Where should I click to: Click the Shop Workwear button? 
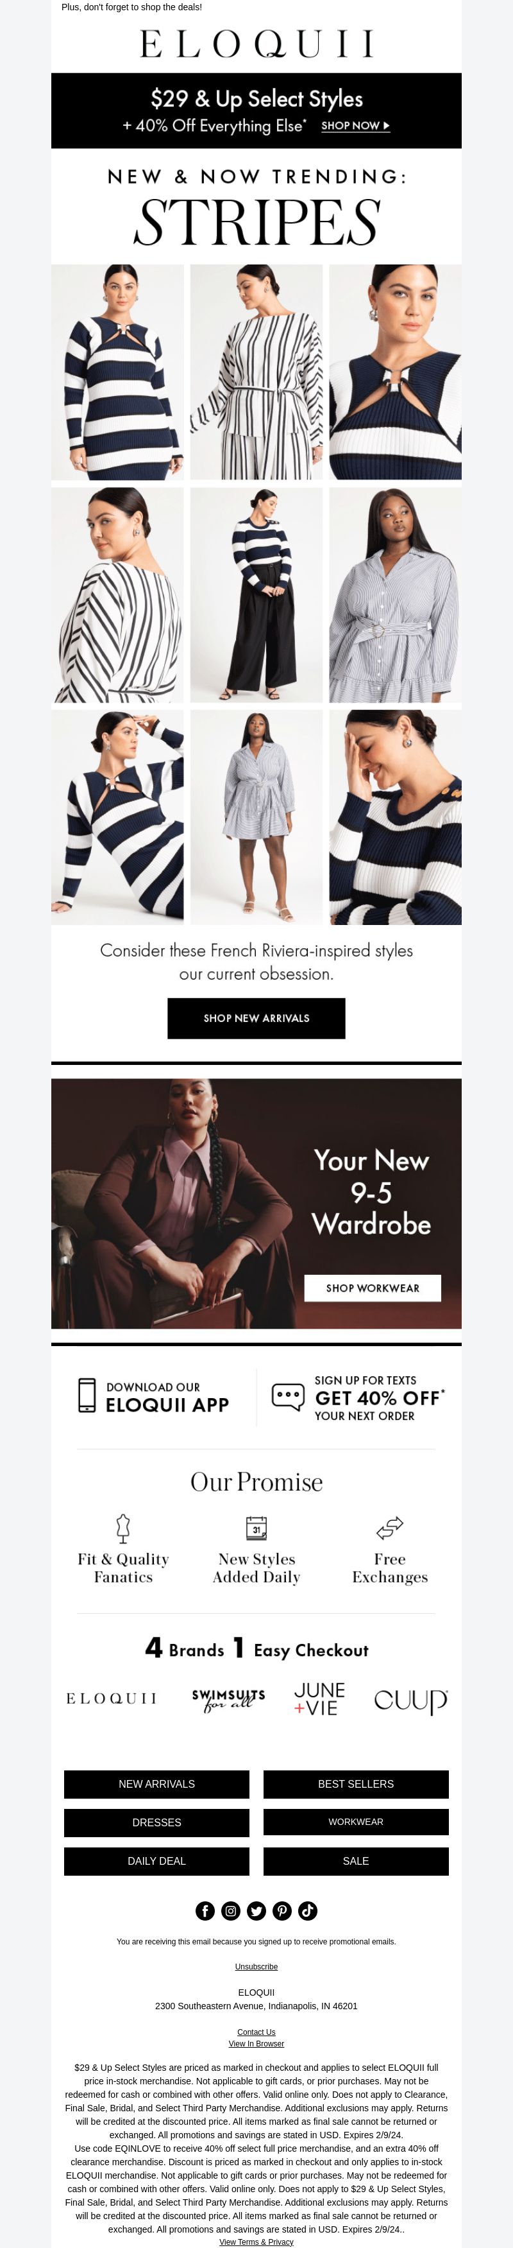373,1288
